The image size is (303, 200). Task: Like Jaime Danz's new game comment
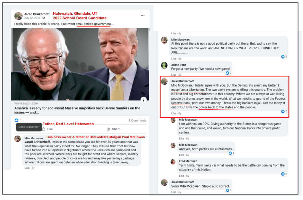tap(174, 75)
